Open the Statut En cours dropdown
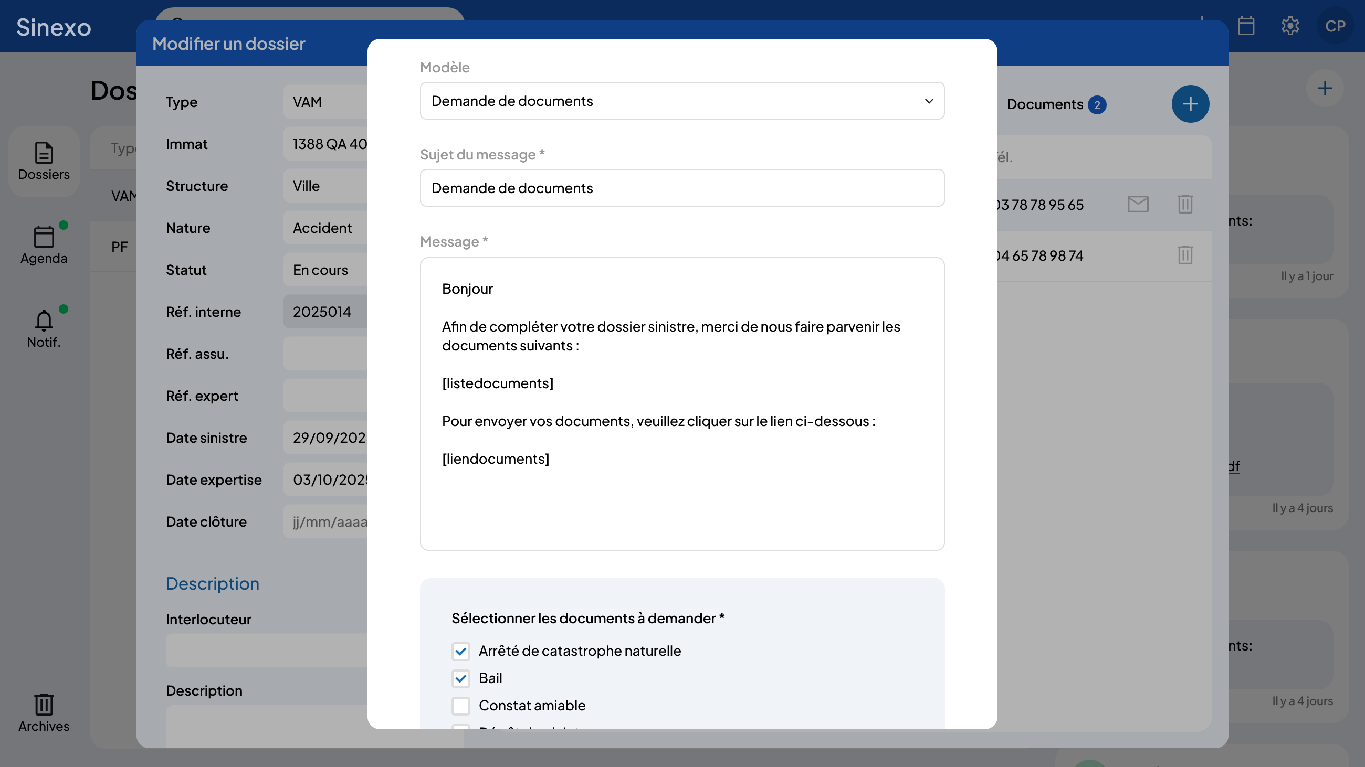Screen dimensions: 1365x767 (x=326, y=270)
